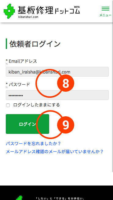The height and width of the screenshot is (200, 113).
Task: Open the メールアドレス確認のメールが届いていませんか？ link
Action: pos(55,152)
